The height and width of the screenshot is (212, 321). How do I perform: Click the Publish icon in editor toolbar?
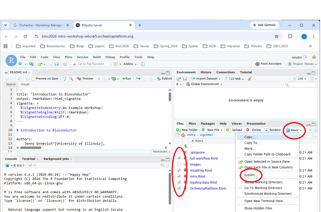pyautogui.click(x=159, y=78)
